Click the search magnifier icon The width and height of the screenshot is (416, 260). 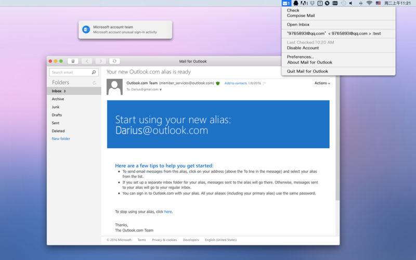coord(94,72)
